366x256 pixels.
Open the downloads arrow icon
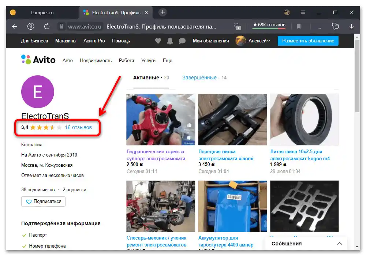pos(351,27)
